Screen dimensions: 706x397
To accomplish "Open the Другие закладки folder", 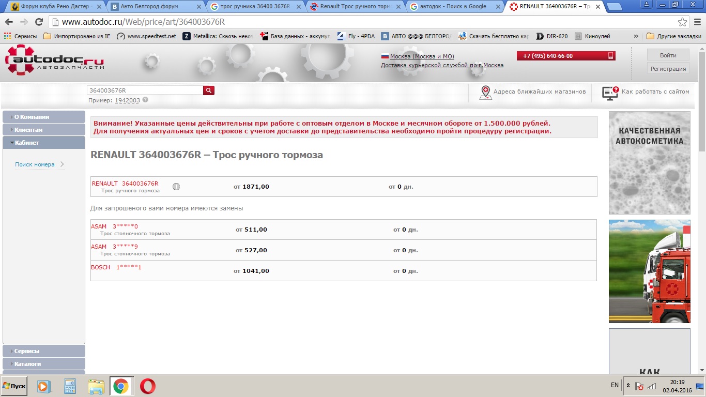I will [x=674, y=36].
